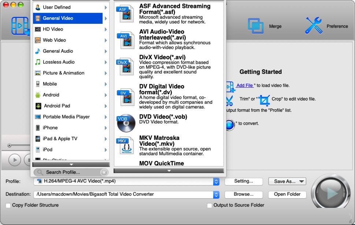
Task: Click the playback position slider knob
Action: (9, 146)
